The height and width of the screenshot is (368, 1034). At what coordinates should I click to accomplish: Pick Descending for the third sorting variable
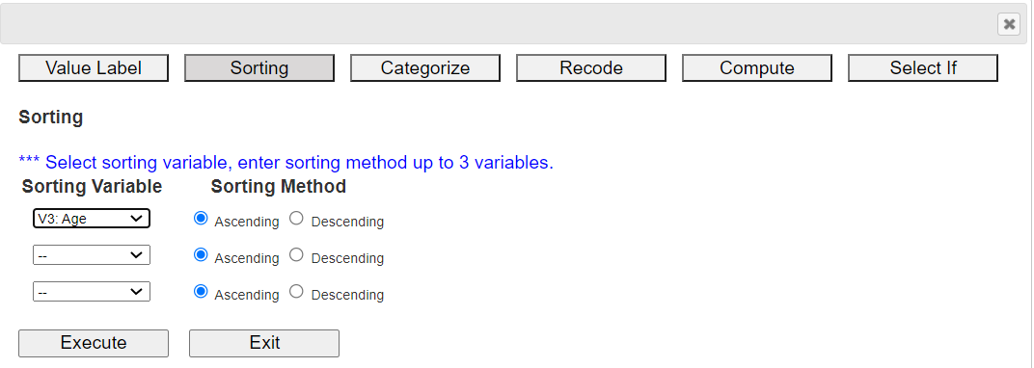click(297, 291)
